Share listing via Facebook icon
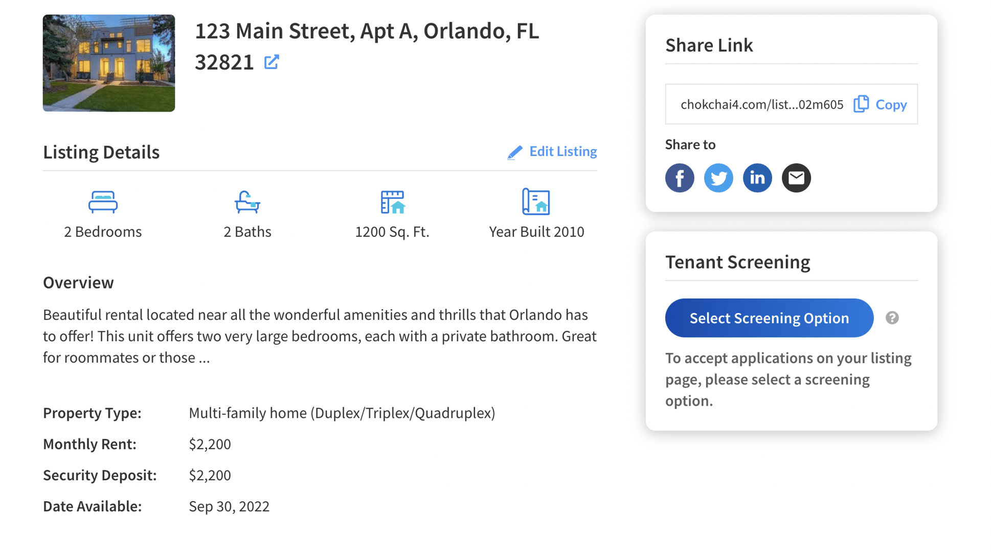The height and width of the screenshot is (560, 991). pyautogui.click(x=679, y=178)
